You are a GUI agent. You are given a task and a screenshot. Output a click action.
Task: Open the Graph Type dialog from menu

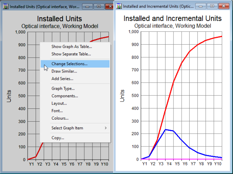coord(63,89)
